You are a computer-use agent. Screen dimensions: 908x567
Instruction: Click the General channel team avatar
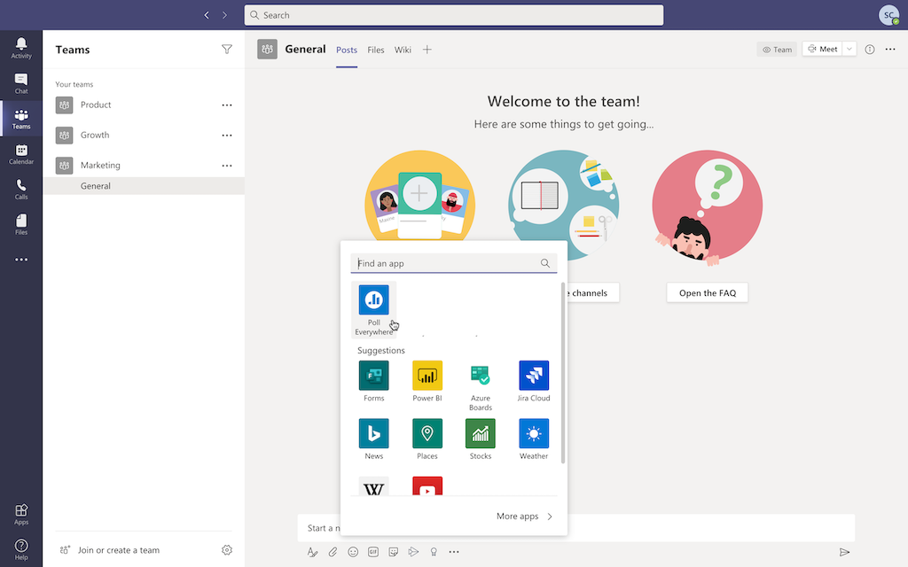268,50
